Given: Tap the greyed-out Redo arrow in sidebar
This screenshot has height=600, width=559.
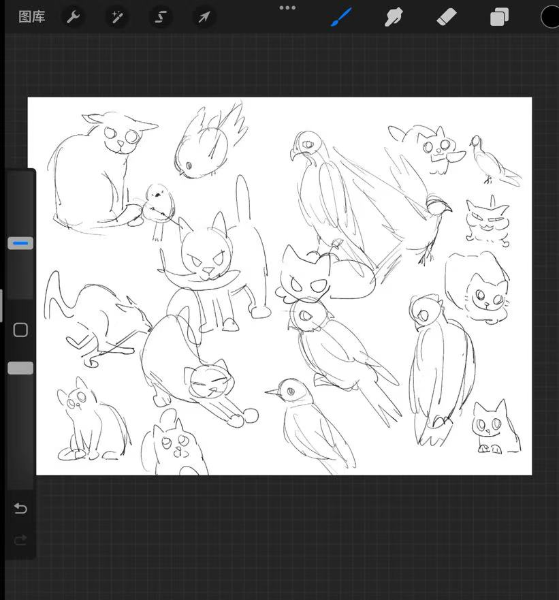Looking at the screenshot, I should [20, 540].
